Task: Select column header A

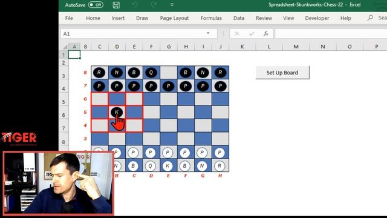Action: coord(74,47)
